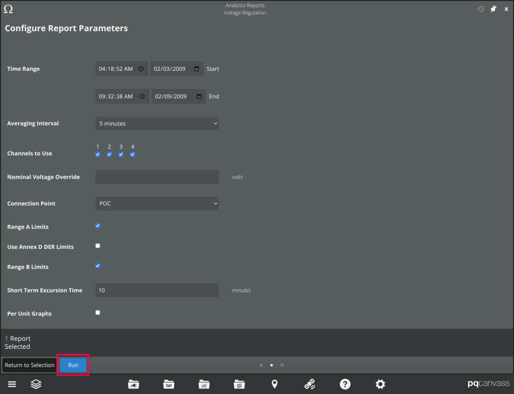Open the Start date calendar picker
The width and height of the screenshot is (514, 394).
point(197,69)
